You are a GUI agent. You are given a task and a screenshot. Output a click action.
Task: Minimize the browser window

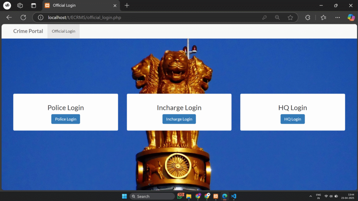coord(321,6)
